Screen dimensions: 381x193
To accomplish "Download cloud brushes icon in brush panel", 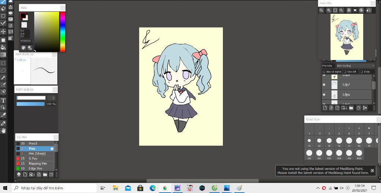I will (x=19, y=174).
